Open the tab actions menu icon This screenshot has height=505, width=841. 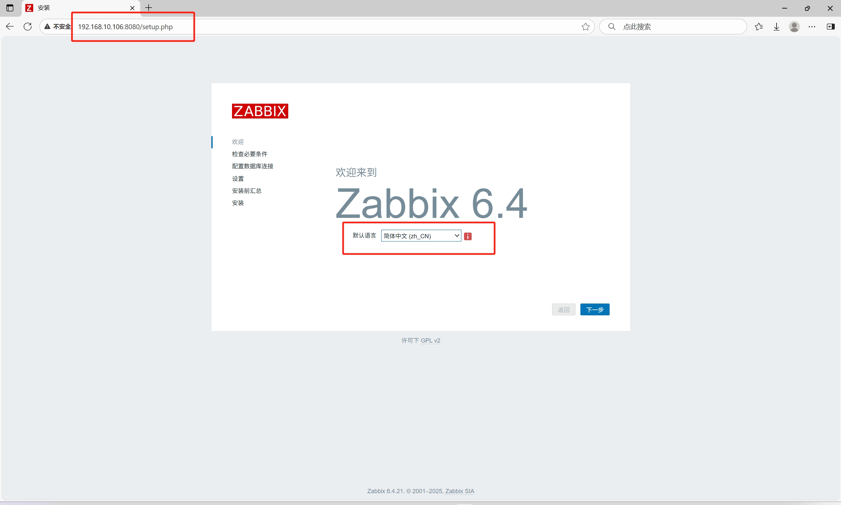pos(10,8)
